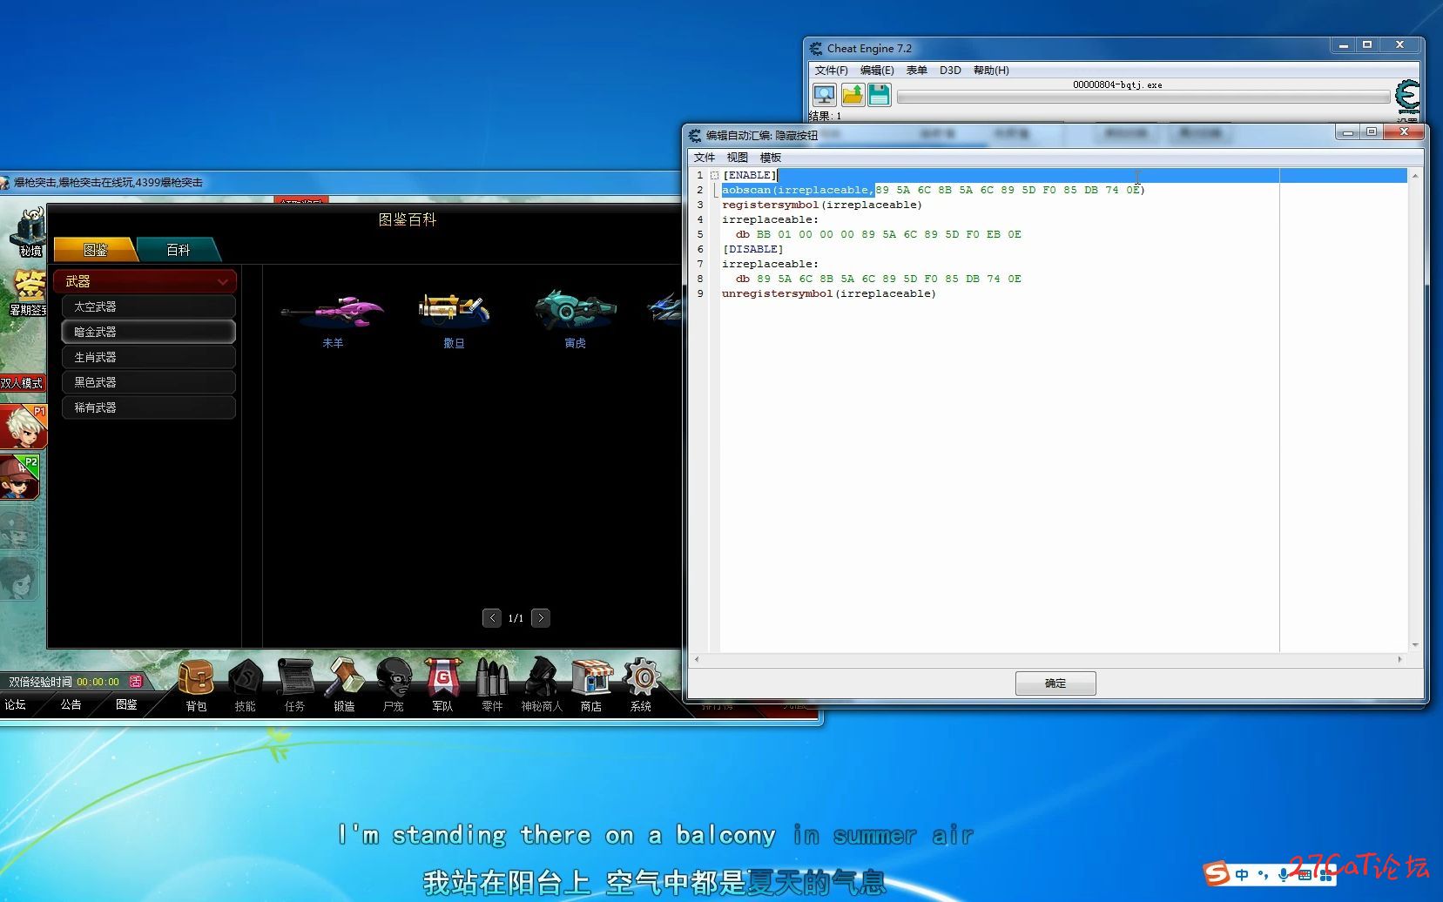The height and width of the screenshot is (902, 1443).
Task: Toggle the Sogou 中 Chinese input mode
Action: click(1241, 875)
